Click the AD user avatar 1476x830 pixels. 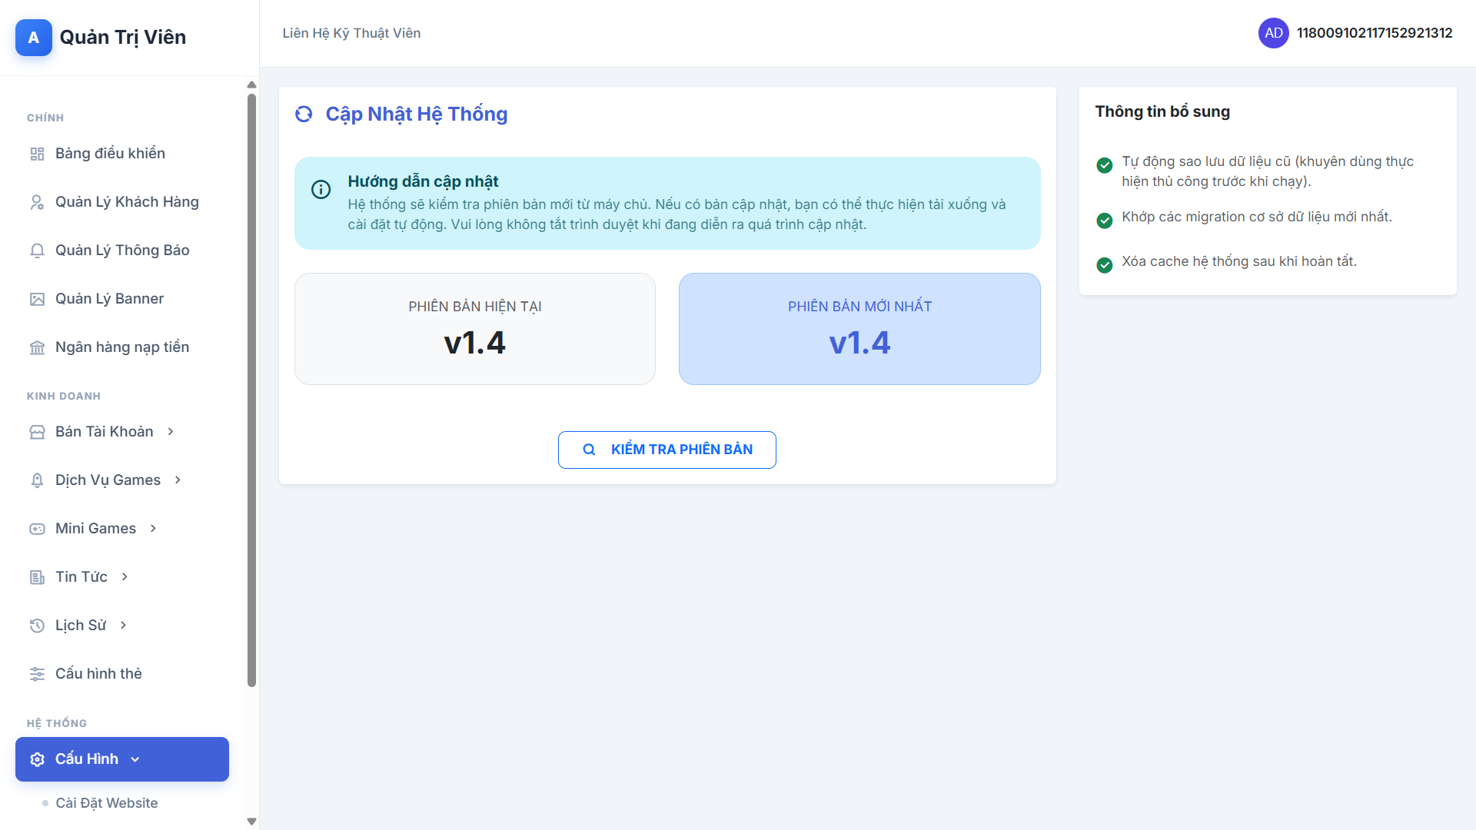tap(1273, 33)
